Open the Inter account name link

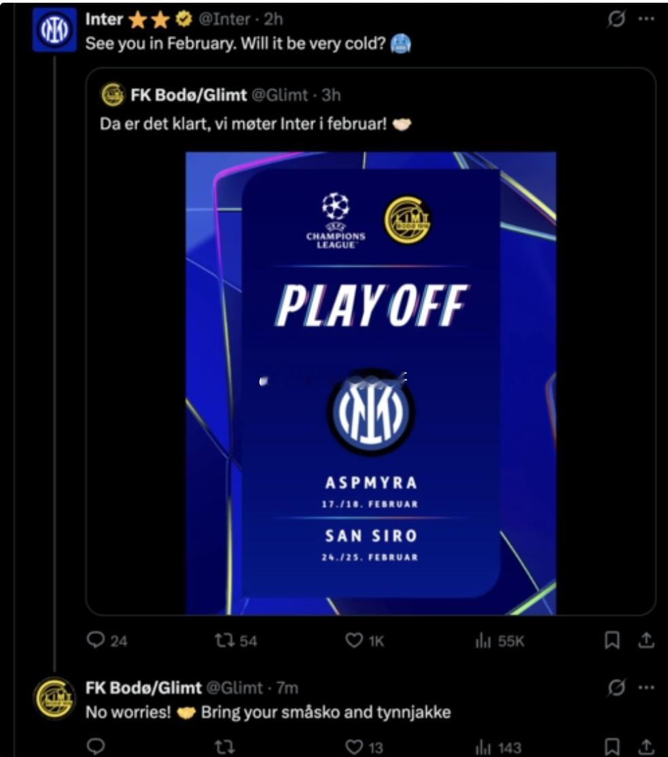click(103, 20)
